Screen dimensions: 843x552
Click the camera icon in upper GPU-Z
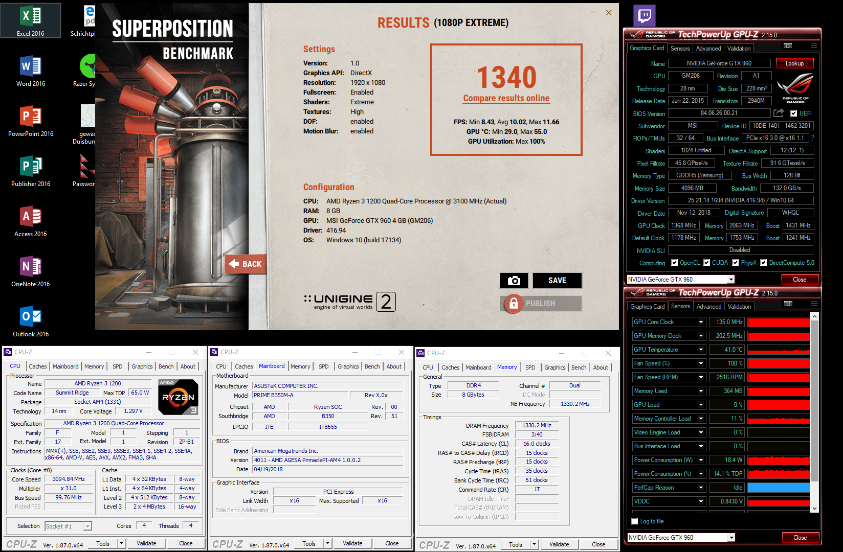coord(788,46)
